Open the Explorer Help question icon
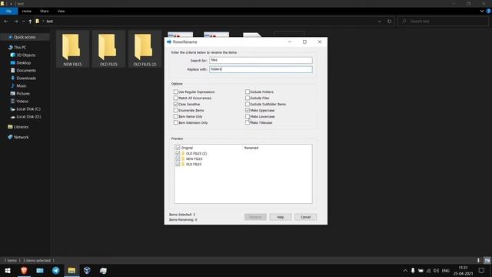Viewport: 492px width, 277px height. point(489,11)
